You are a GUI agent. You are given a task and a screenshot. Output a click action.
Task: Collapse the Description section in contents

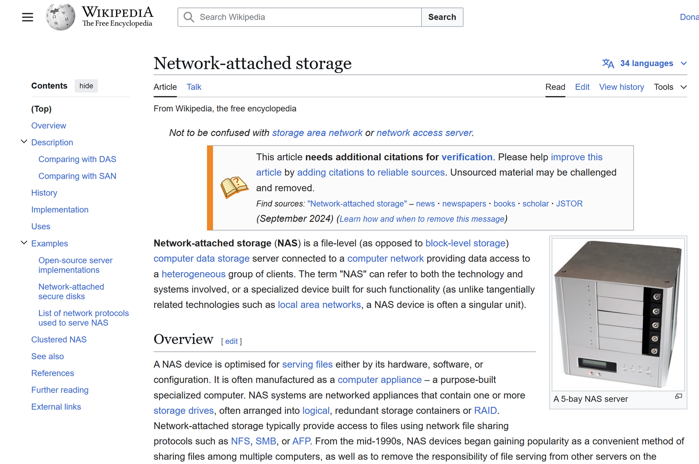pyautogui.click(x=24, y=142)
